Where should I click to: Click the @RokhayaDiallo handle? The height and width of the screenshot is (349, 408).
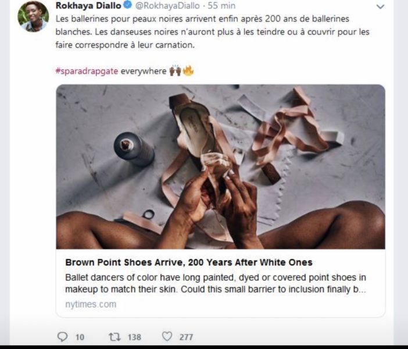(x=166, y=6)
